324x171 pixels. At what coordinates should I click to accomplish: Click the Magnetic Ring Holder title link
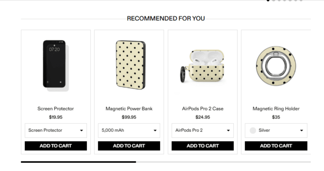click(x=276, y=109)
